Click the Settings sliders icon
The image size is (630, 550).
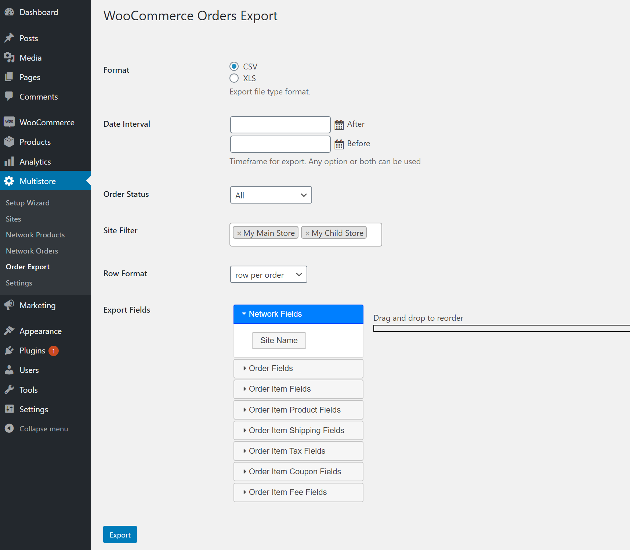[9, 409]
